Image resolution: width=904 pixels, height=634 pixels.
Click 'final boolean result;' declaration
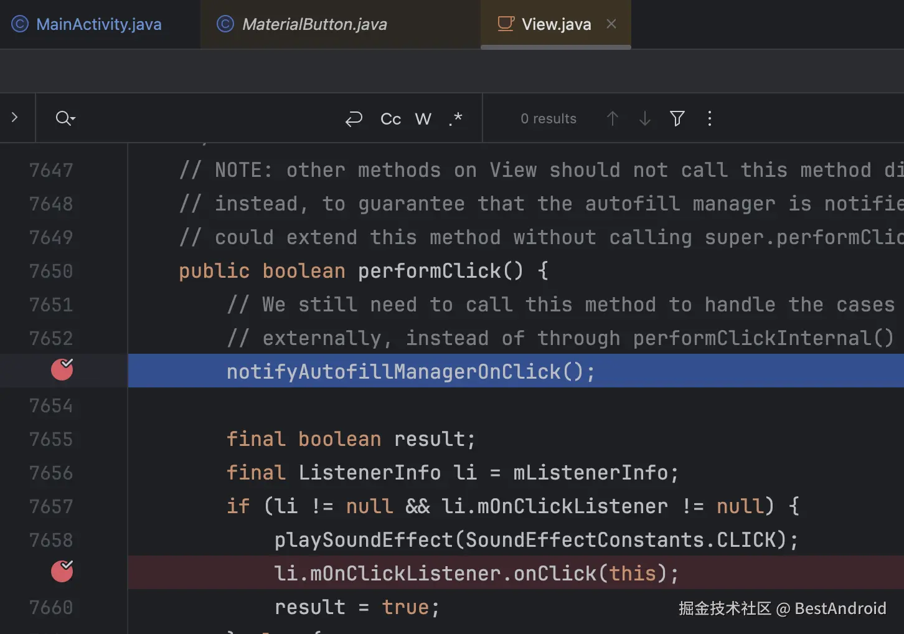[x=351, y=439]
